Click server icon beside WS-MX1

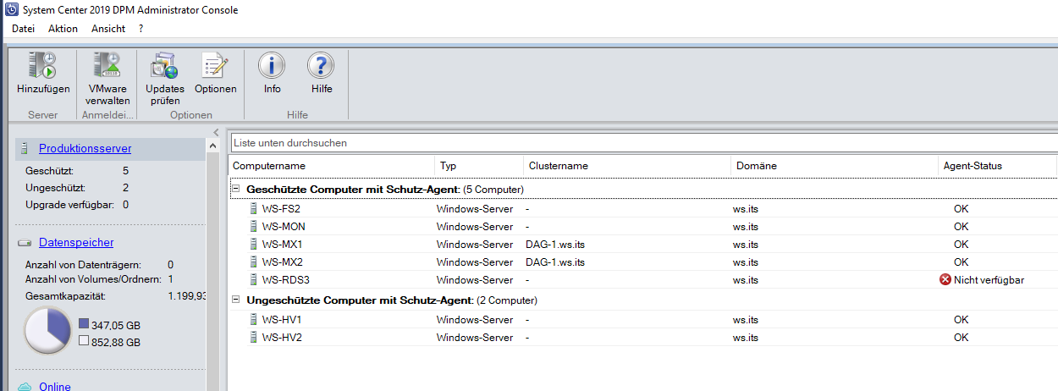click(x=253, y=244)
